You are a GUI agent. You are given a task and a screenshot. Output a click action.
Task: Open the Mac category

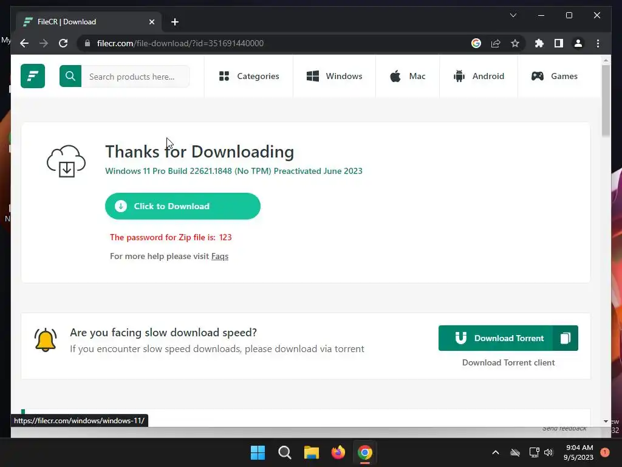(408, 76)
